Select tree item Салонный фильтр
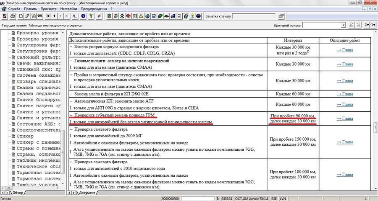 click(x=39, y=57)
